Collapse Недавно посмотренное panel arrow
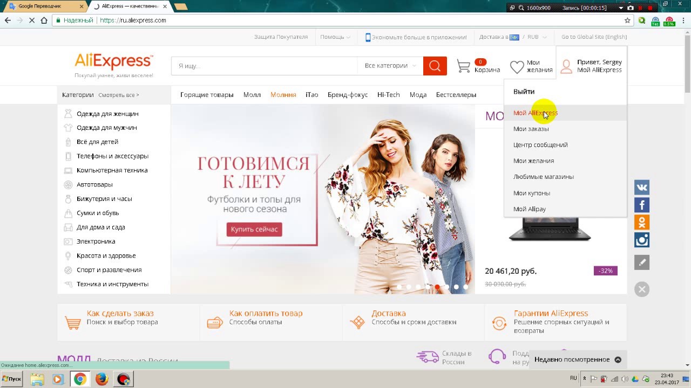Screen dimensions: 691x388 (x=618, y=359)
